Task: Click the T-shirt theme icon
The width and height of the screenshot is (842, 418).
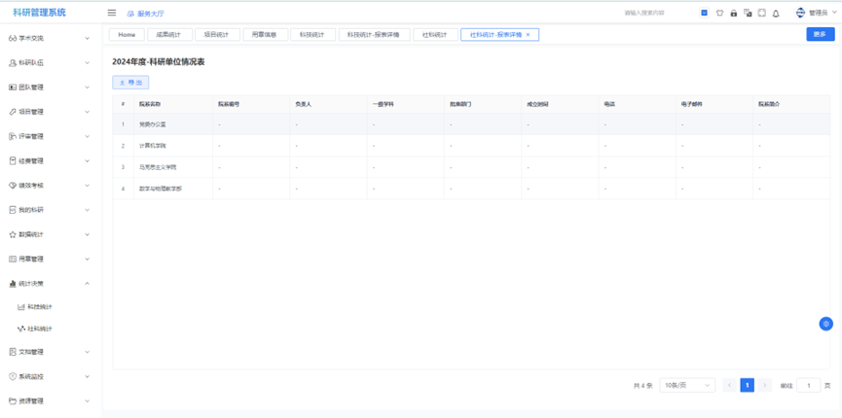Action: [x=719, y=14]
